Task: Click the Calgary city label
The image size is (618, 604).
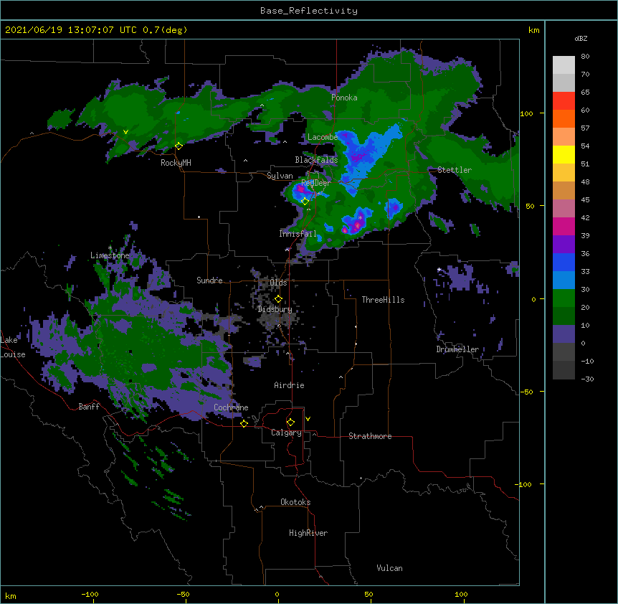Action: (x=286, y=433)
